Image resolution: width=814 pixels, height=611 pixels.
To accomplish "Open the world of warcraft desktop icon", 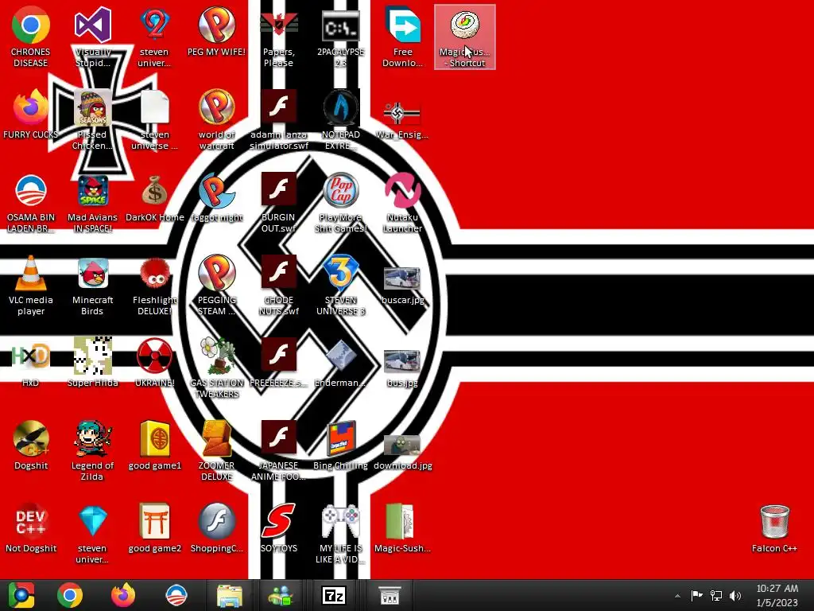I will pos(216,120).
